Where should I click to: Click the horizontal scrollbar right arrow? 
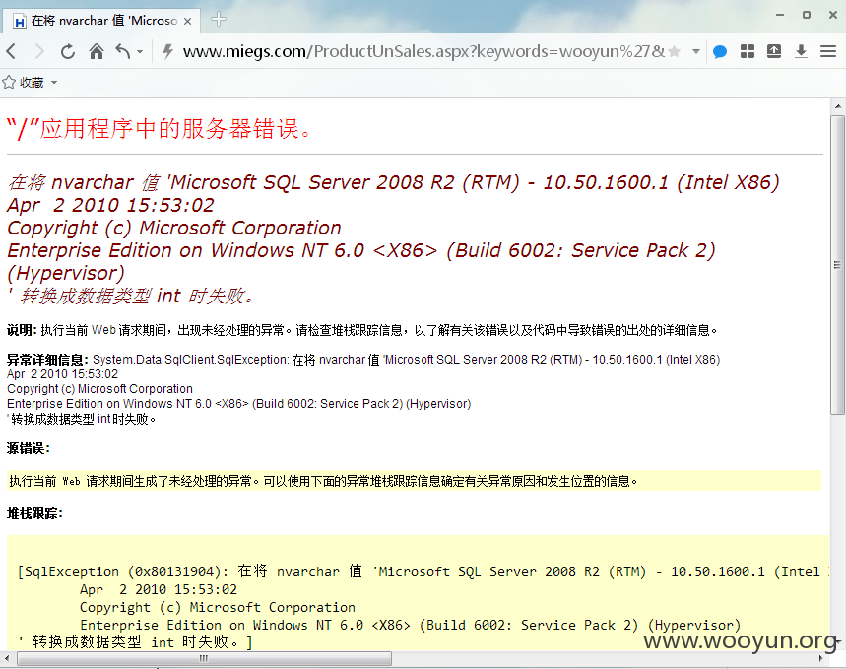click(820, 659)
